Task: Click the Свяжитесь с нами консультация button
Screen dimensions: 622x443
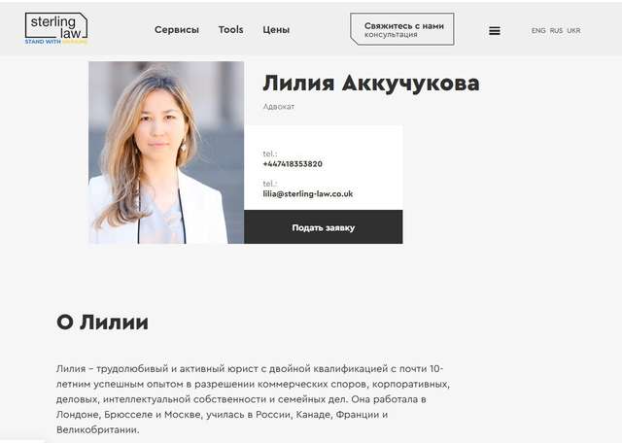Action: (x=402, y=29)
